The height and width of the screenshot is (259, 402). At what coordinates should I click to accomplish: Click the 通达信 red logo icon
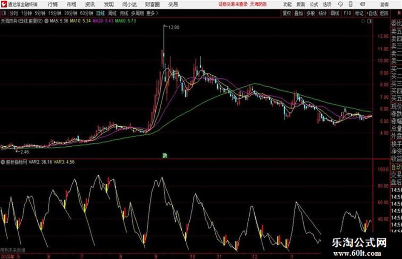[3, 4]
